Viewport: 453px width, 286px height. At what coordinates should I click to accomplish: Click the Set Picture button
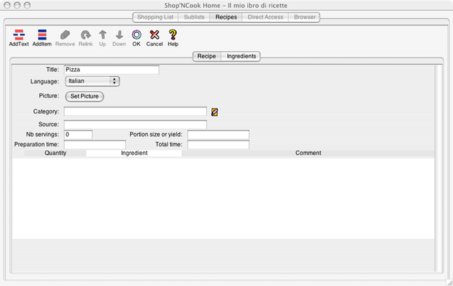click(85, 96)
